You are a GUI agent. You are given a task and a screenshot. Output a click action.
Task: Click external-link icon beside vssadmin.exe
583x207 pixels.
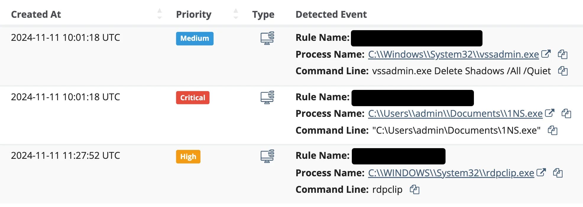point(546,54)
